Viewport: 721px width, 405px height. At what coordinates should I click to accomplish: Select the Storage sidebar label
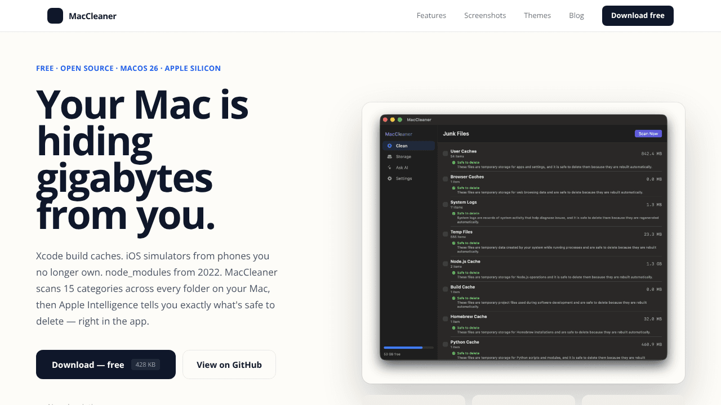[403, 157]
